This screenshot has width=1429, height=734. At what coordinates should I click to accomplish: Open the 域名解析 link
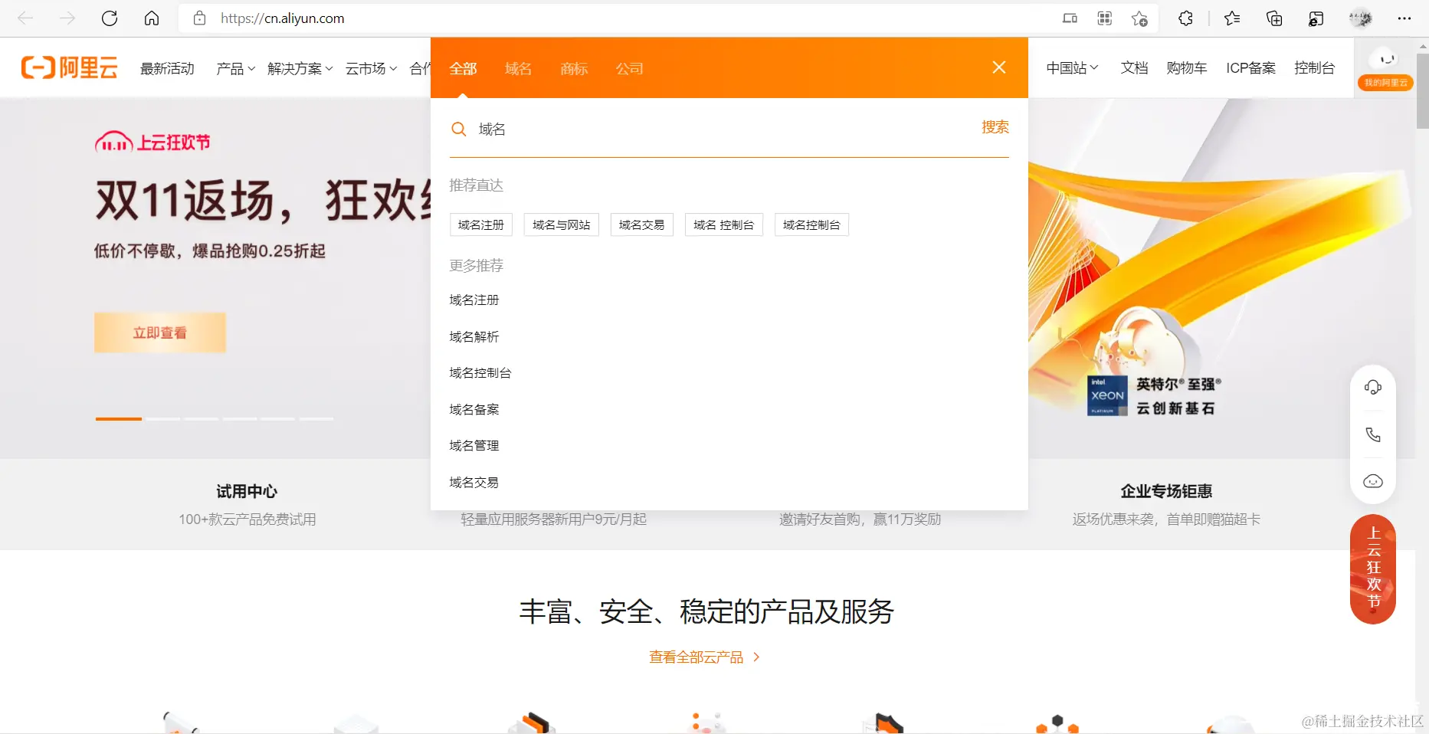point(474,336)
